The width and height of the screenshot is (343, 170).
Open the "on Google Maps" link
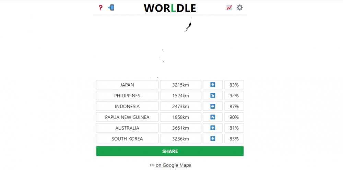173,165
